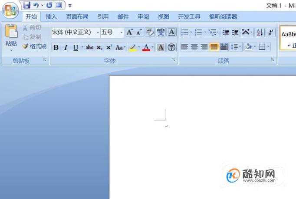
Task: Switch to the 引用 tab
Action: point(103,16)
